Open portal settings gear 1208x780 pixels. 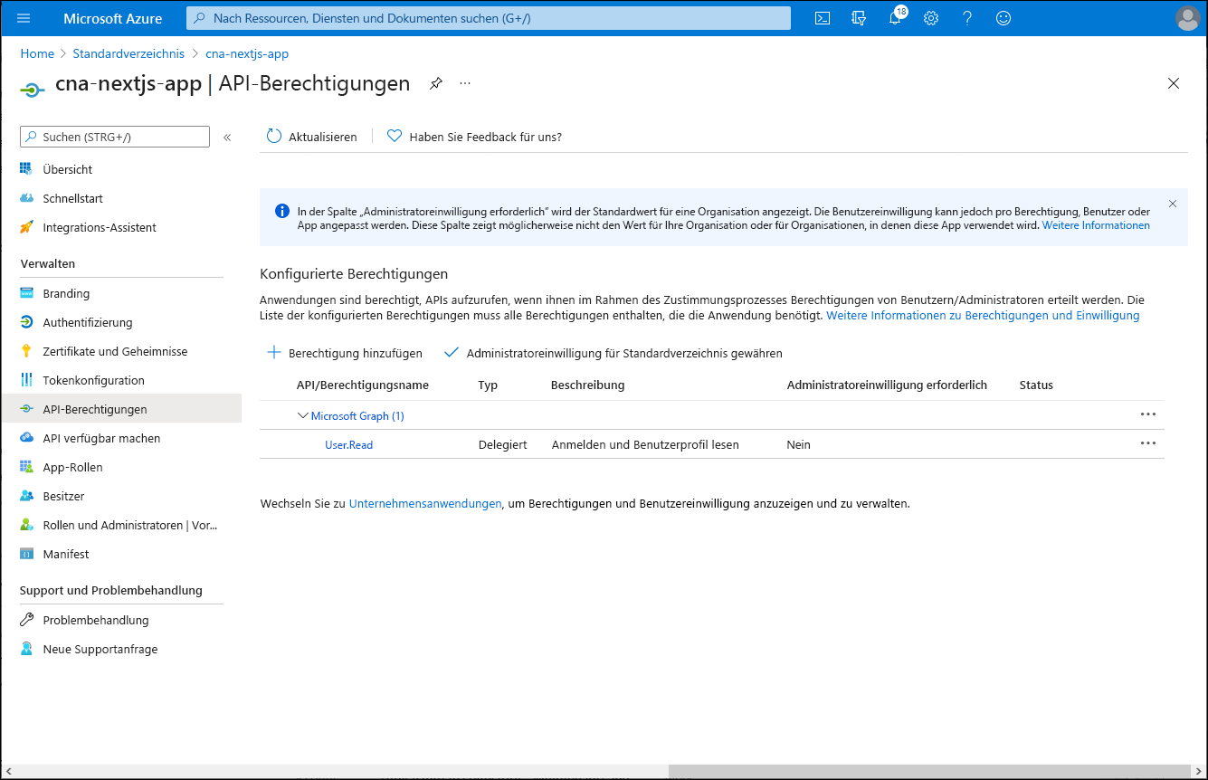[x=931, y=18]
